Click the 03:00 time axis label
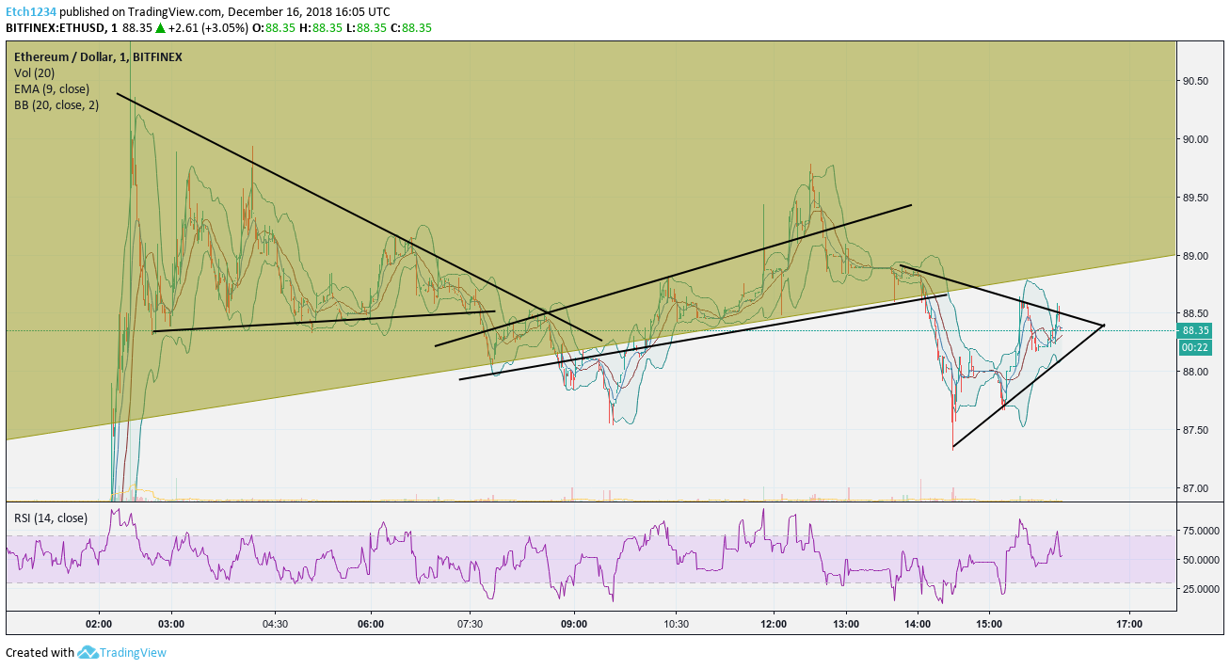 170,624
